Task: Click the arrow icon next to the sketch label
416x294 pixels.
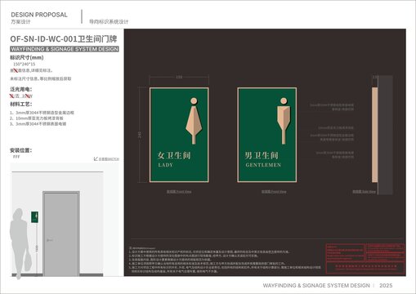Action: pyautogui.click(x=96, y=158)
